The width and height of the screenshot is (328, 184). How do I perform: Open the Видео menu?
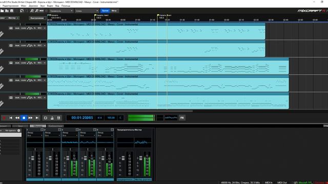pyautogui.click(x=50, y=6)
